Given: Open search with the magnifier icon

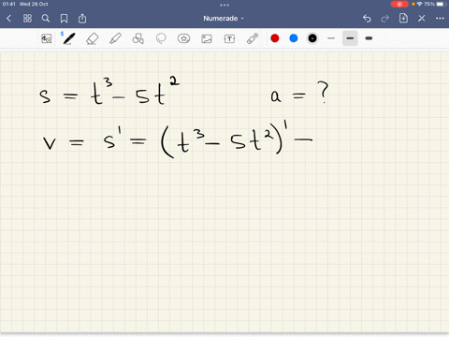Looking at the screenshot, I should pos(46,19).
